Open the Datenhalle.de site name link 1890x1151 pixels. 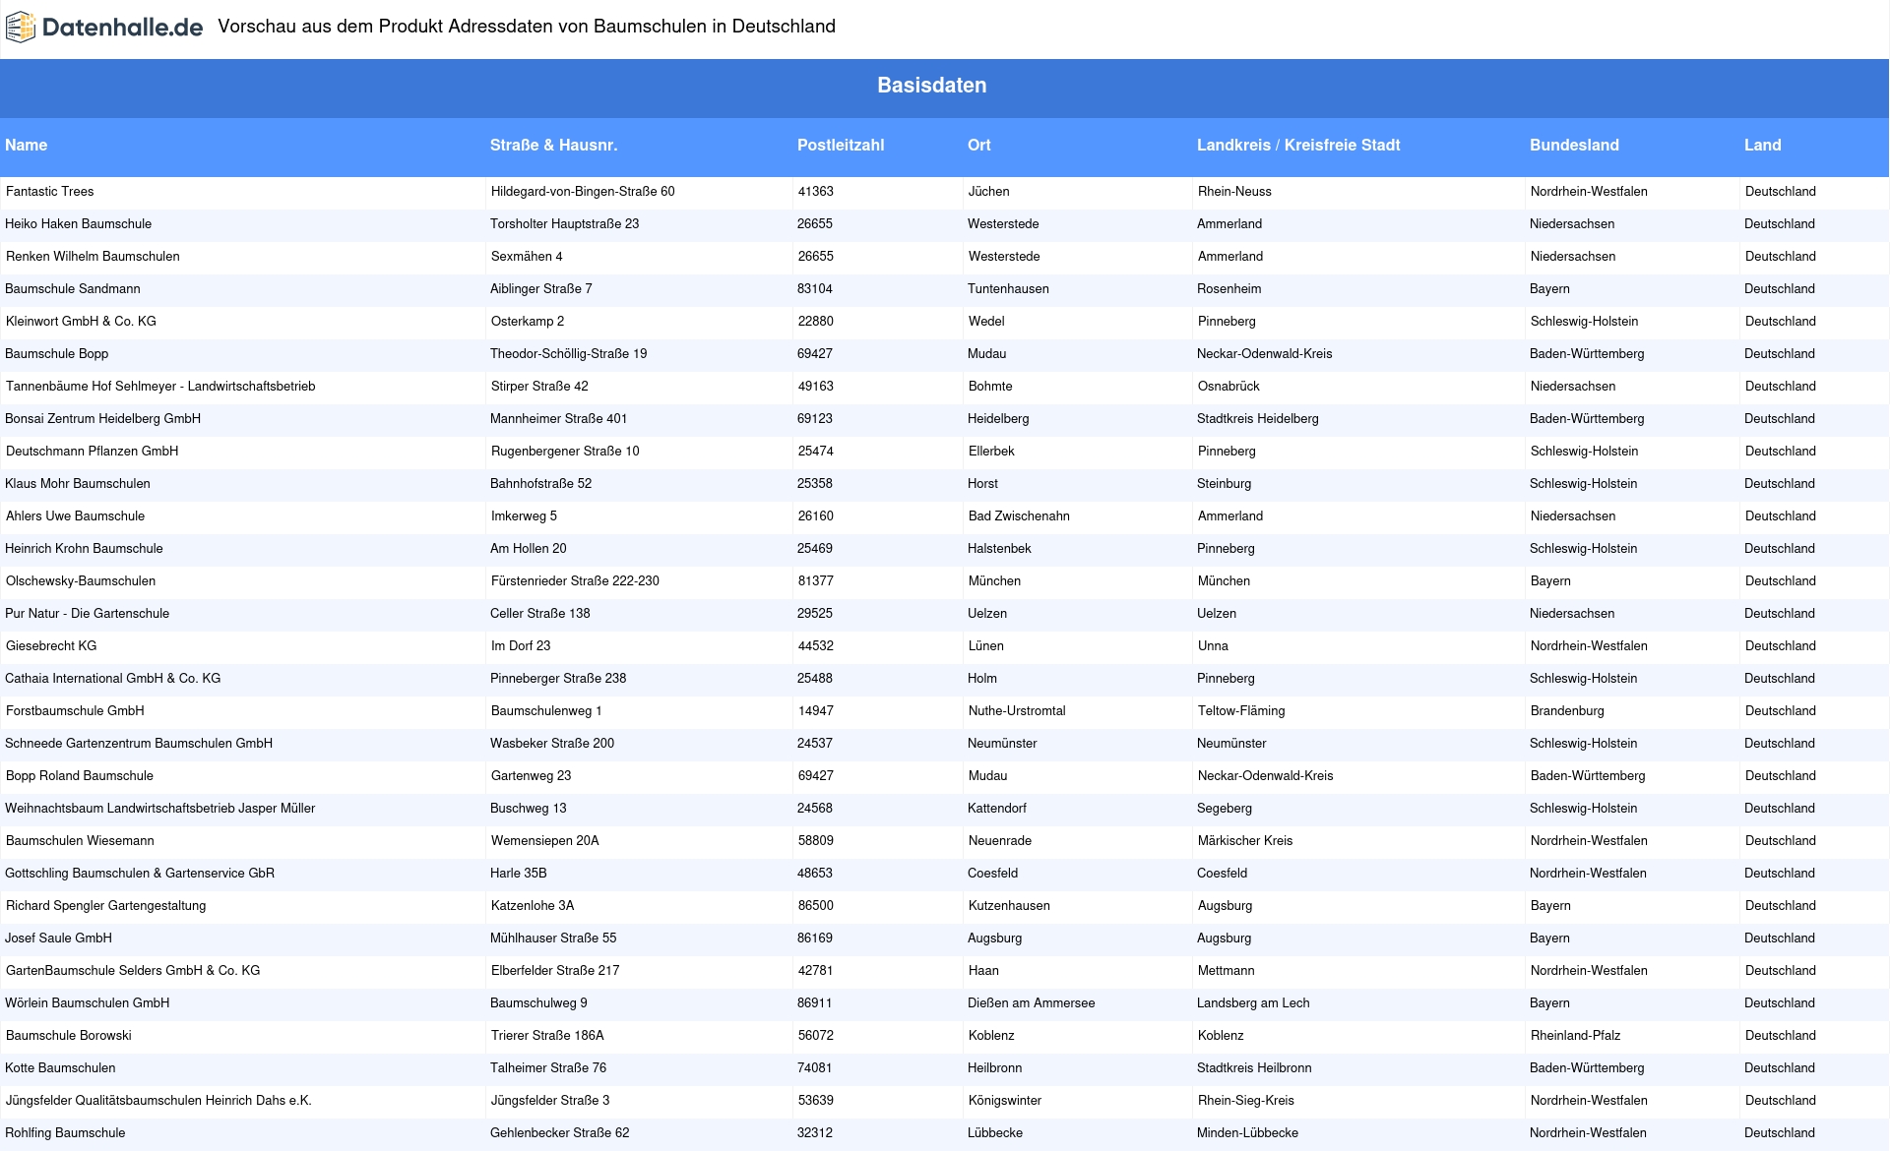pyautogui.click(x=122, y=28)
